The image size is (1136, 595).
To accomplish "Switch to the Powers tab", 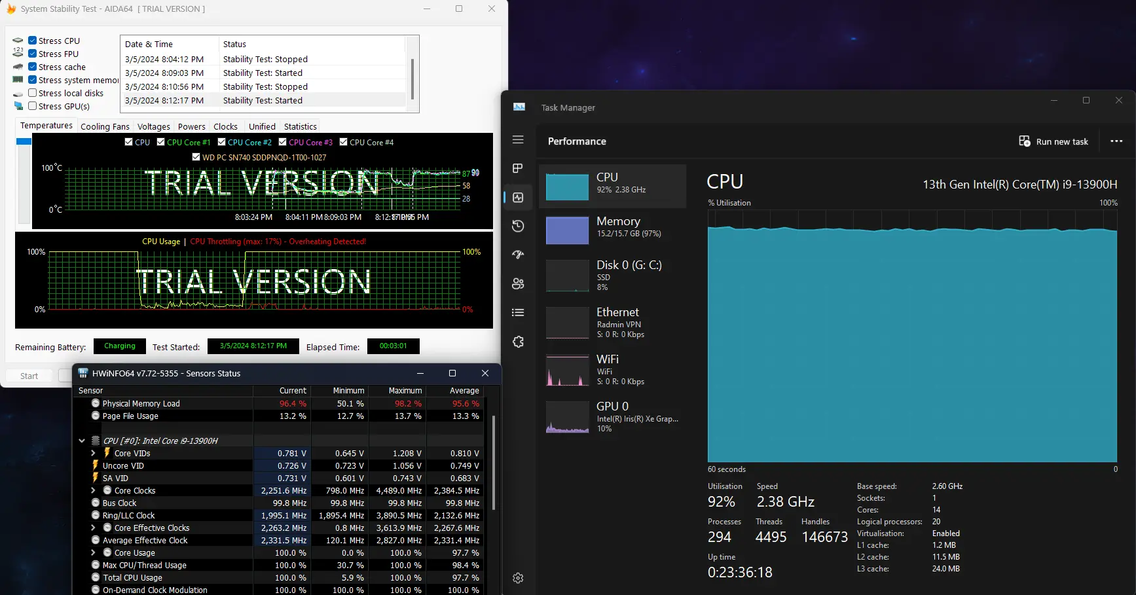I will click(x=191, y=126).
